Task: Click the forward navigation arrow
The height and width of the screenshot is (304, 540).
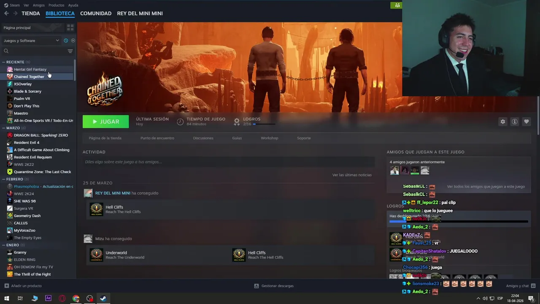Action: coord(15,14)
